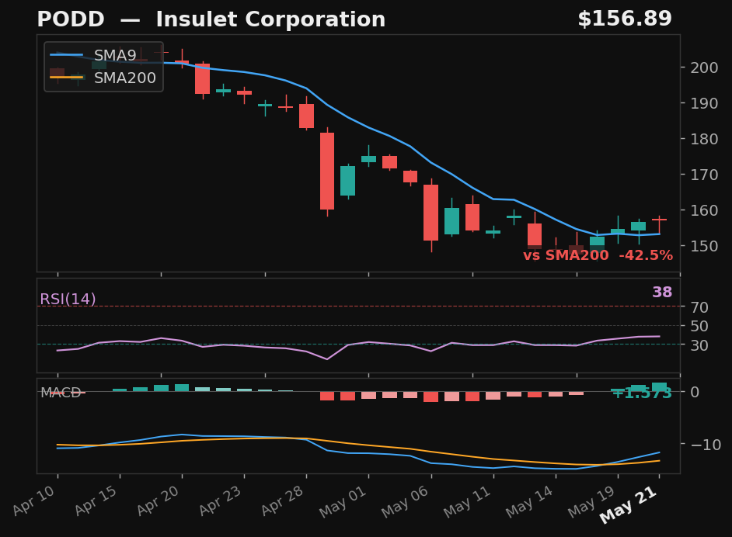Click the 200 price axis label
The width and height of the screenshot is (732, 537).
705,68
